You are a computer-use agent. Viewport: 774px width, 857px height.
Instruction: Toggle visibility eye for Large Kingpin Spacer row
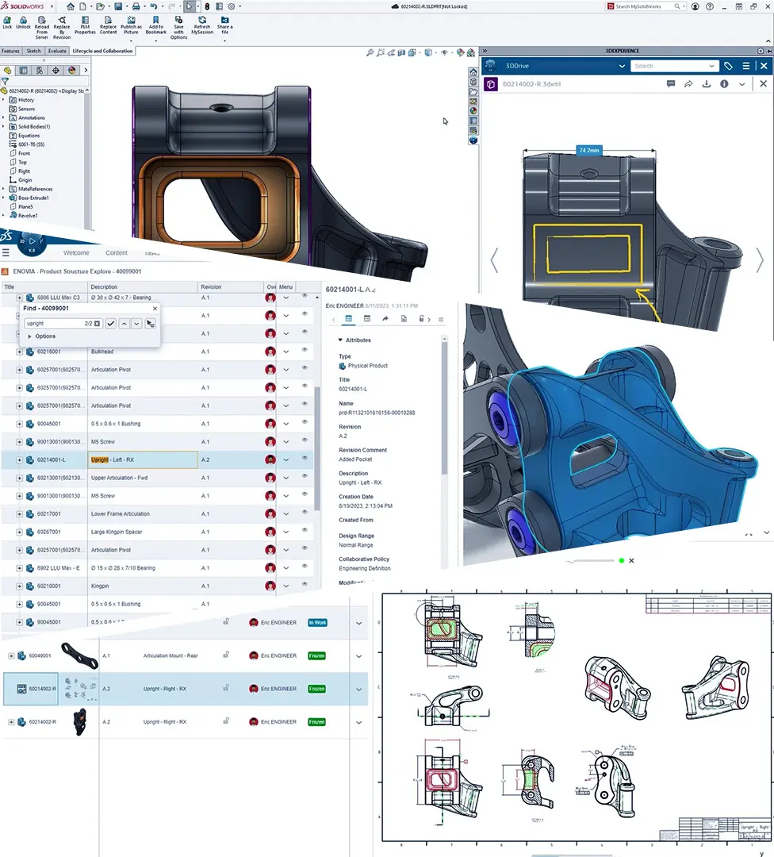305,530
